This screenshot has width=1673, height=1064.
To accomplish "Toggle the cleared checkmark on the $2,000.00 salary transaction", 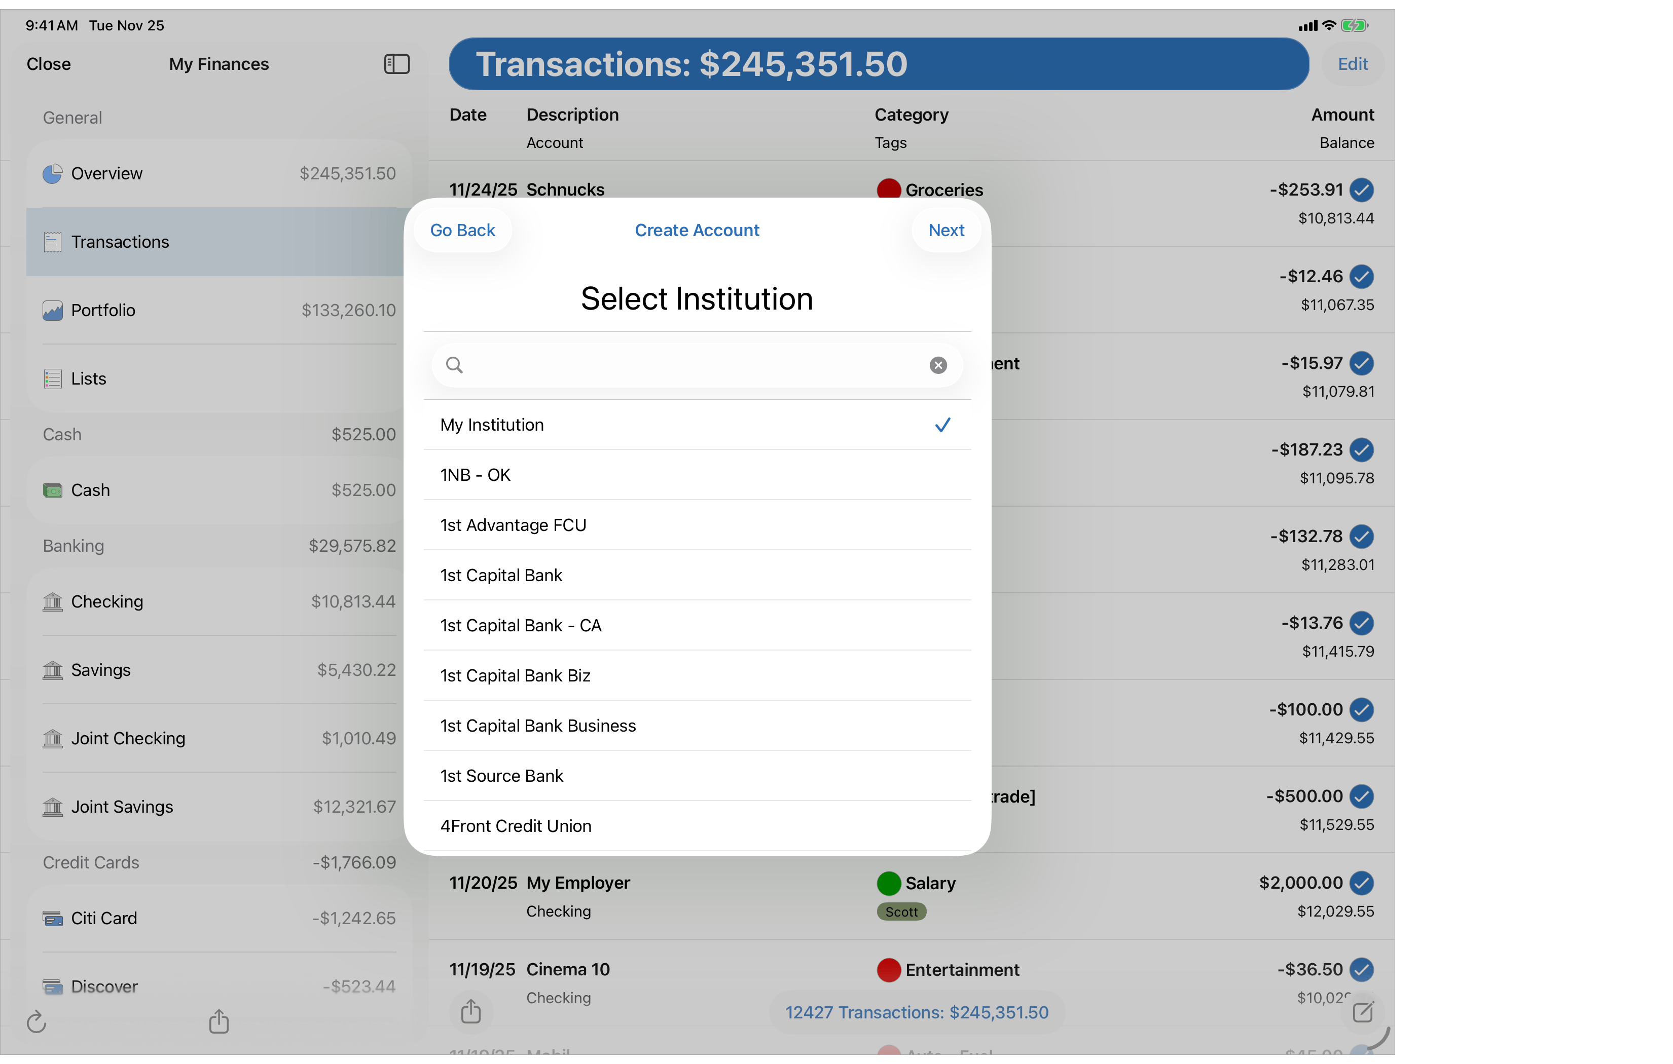I will 1361,883.
